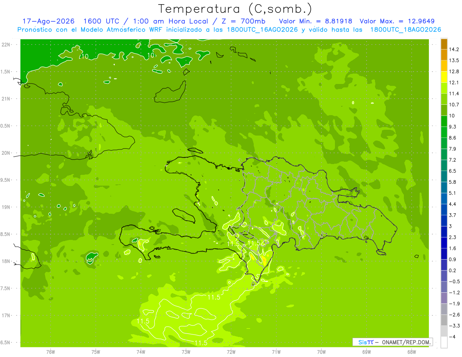462x357 pixels.
Task: Click the valid-until time '1800UTC_18AGO2026'
Action: click(x=405, y=30)
